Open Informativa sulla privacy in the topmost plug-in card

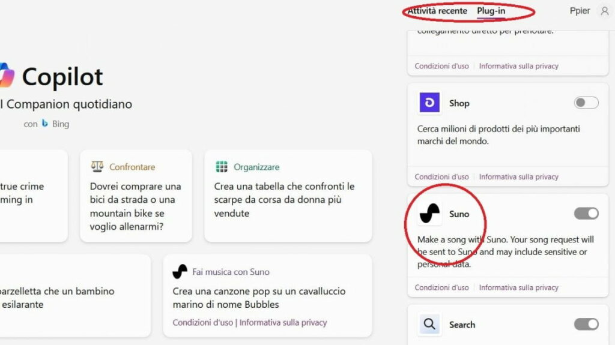coord(518,66)
